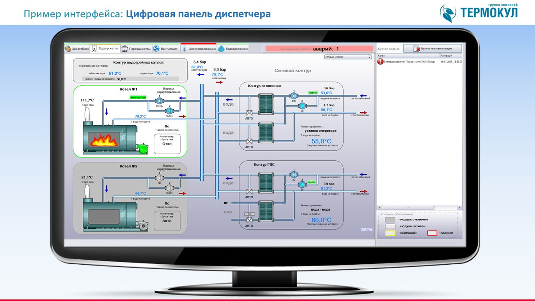Viewport: 535px width, 301px height.
Task: Click the 60,0°C ГВС setpoint value
Action: pyautogui.click(x=321, y=220)
